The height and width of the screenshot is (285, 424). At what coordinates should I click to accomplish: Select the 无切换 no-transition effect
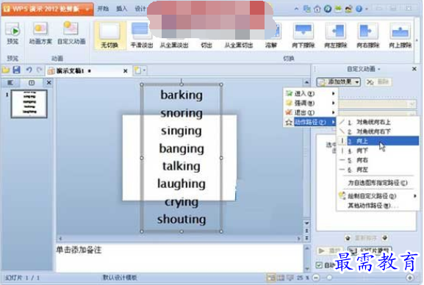pyautogui.click(x=109, y=35)
